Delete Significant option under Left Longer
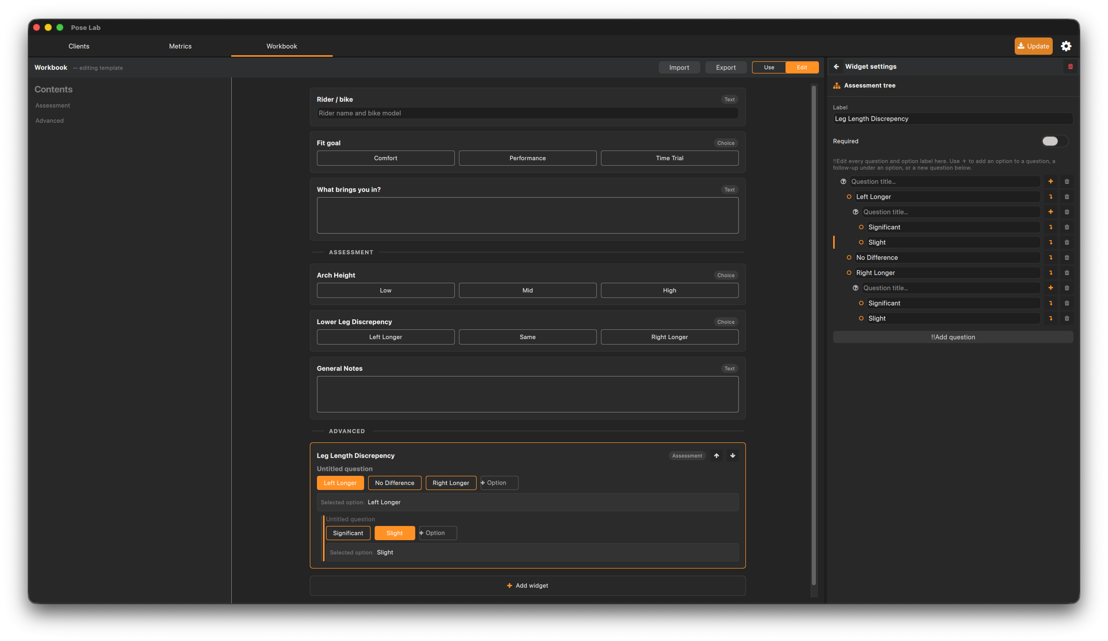This screenshot has height=641, width=1108. [1067, 227]
